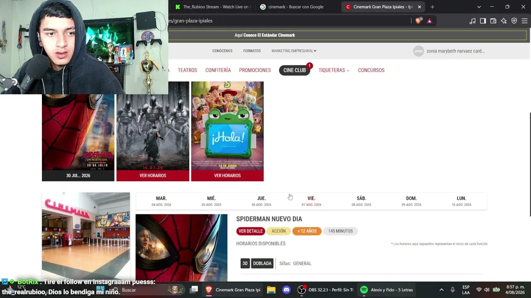The width and height of the screenshot is (531, 298).
Task: Open the Formatos link
Action: click(x=252, y=51)
